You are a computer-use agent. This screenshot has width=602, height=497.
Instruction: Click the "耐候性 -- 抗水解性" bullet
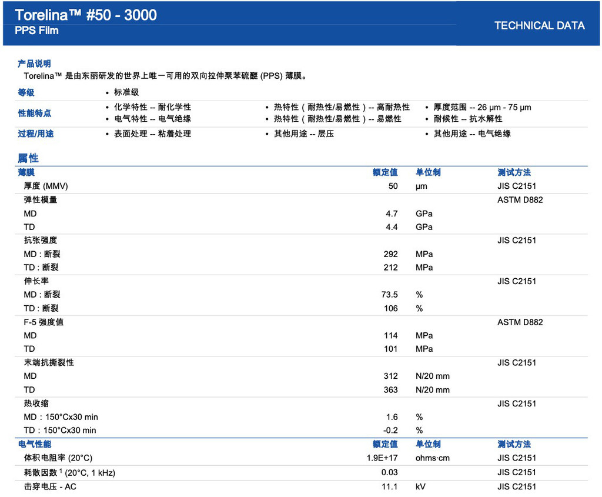coord(468,119)
